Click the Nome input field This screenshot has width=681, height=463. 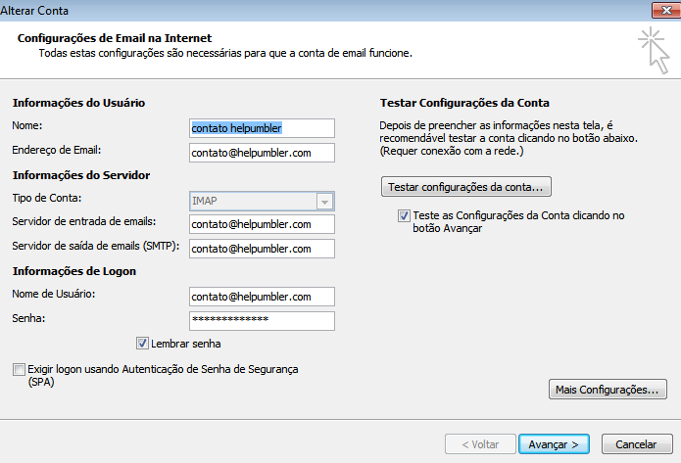click(262, 128)
